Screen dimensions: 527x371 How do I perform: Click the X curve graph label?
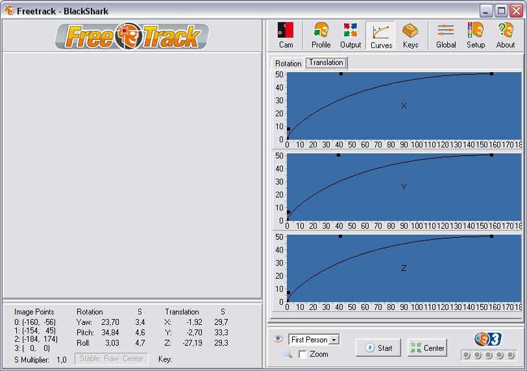click(404, 106)
